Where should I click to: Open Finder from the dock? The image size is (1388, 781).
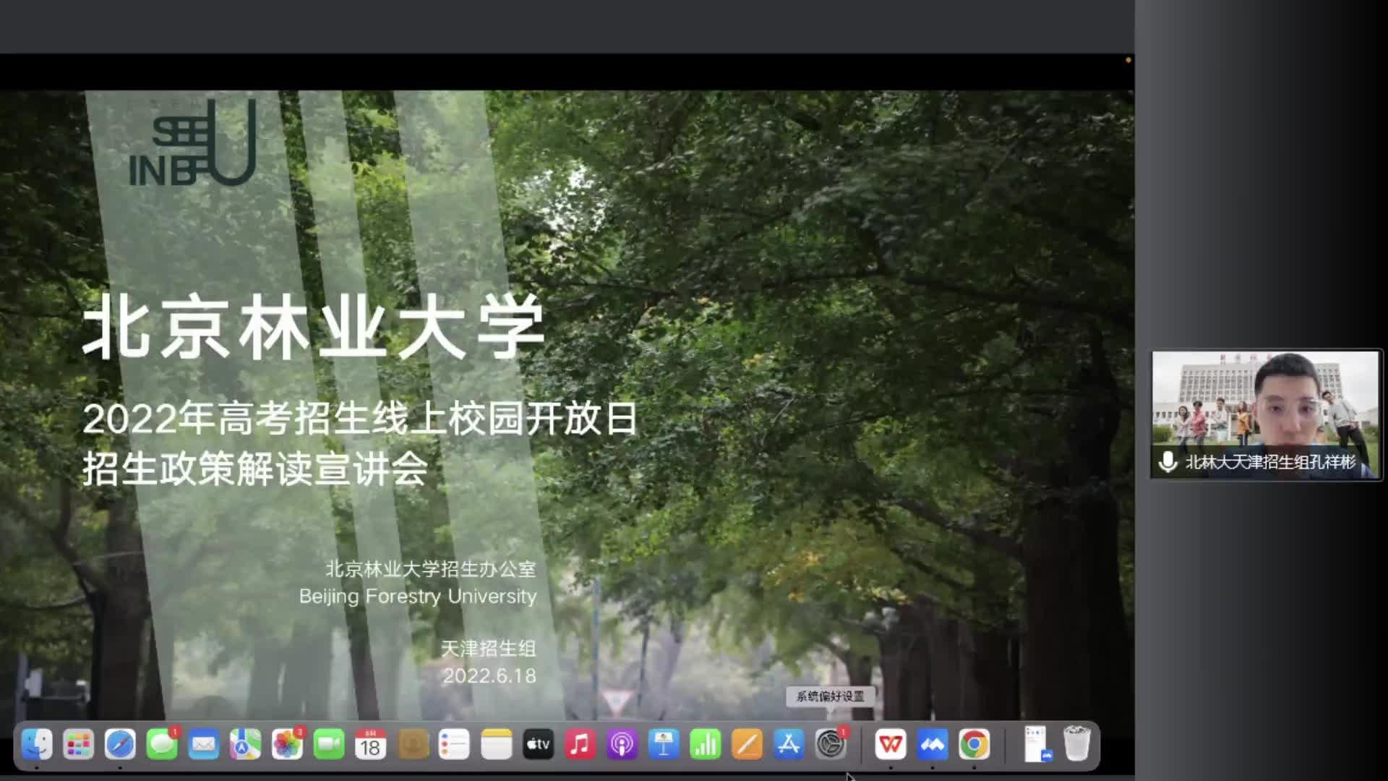click(37, 744)
